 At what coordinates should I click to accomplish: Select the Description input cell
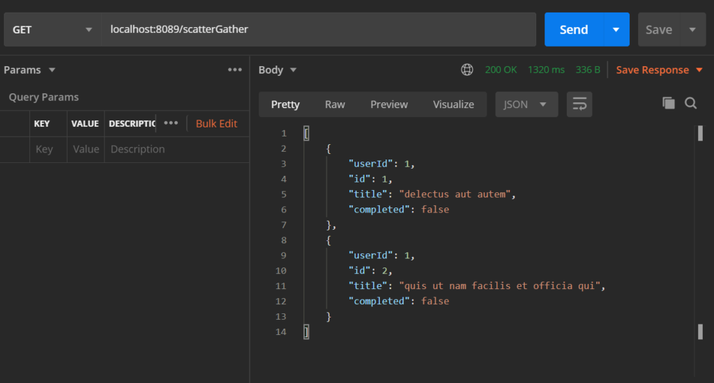click(176, 149)
